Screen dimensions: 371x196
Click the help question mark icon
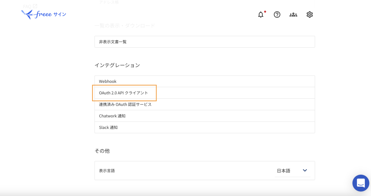(x=277, y=14)
